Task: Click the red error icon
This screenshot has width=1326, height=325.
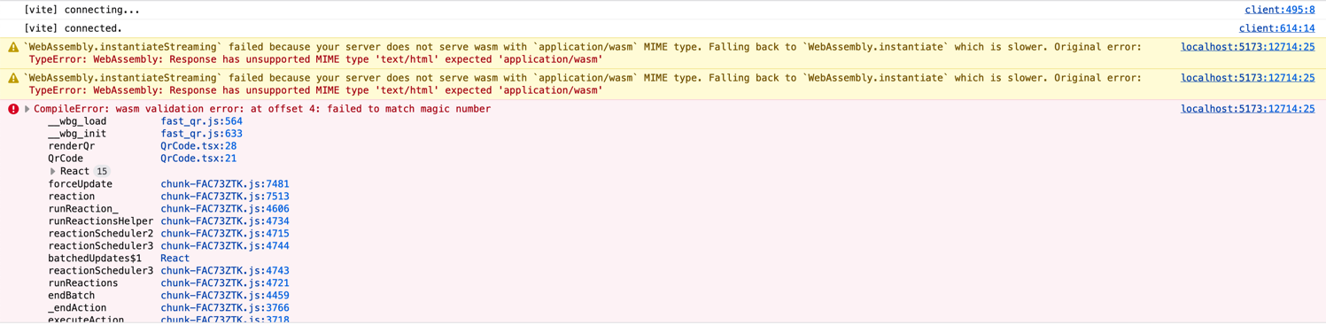Action: click(13, 109)
